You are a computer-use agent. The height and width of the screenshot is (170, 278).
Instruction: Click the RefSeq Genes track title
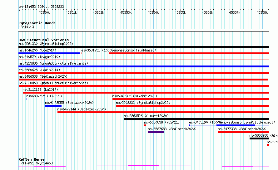(x=32, y=159)
